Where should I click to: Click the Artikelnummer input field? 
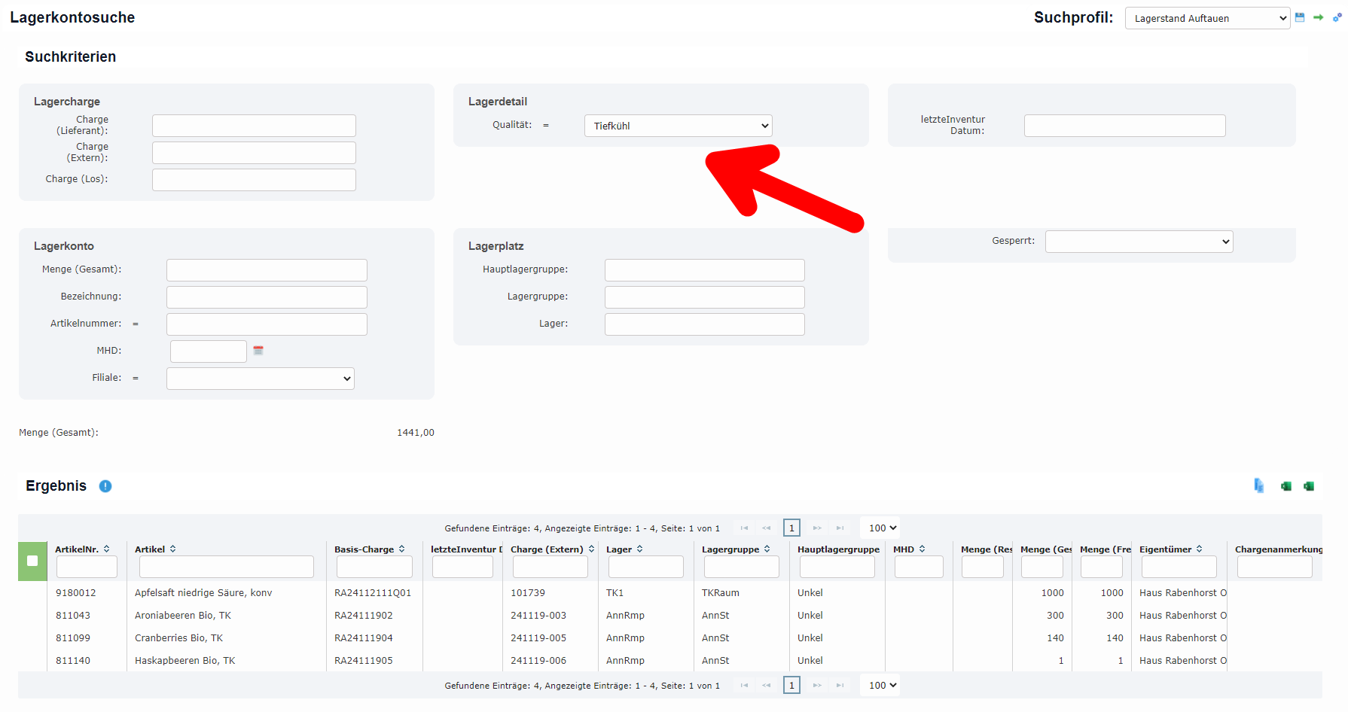(x=267, y=324)
